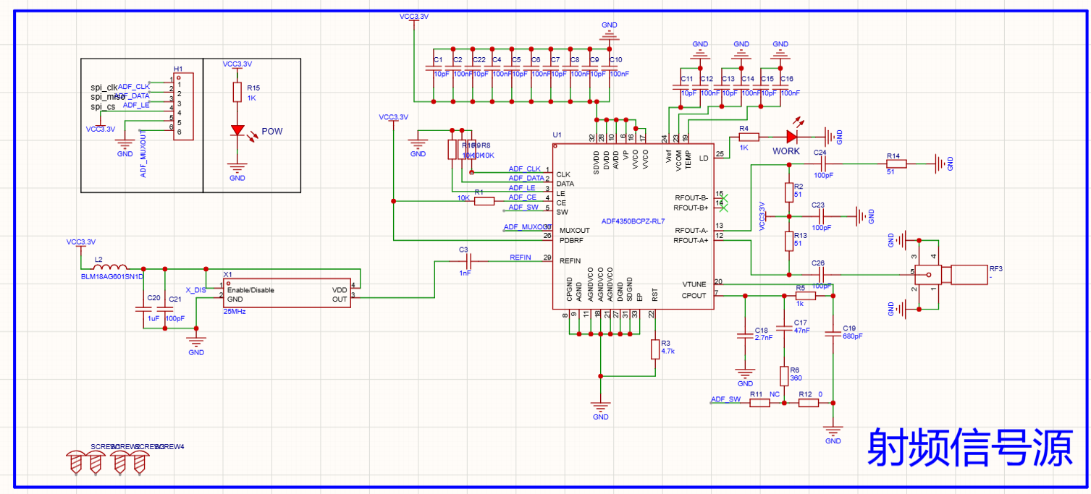The width and height of the screenshot is (1091, 494).
Task: Select the REFIN net label
Action: tap(520, 257)
